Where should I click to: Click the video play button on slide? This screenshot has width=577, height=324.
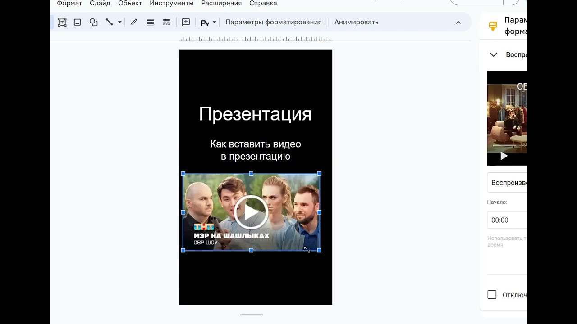click(x=251, y=212)
